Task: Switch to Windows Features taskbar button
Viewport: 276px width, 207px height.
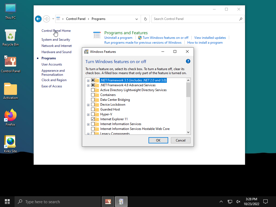Action: (121, 202)
